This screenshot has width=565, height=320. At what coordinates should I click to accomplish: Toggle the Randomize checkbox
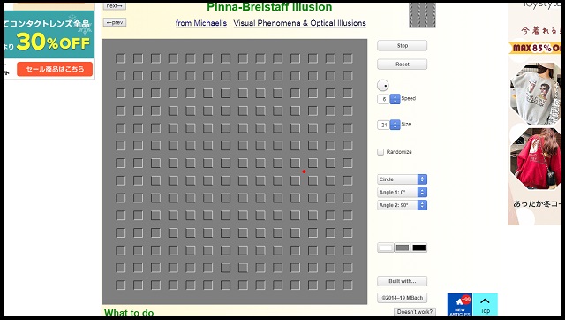pyautogui.click(x=380, y=152)
